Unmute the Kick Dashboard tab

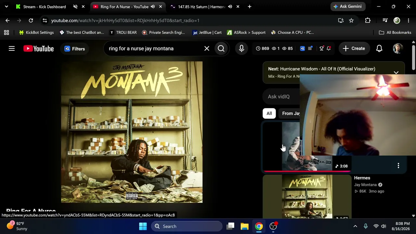click(75, 6)
